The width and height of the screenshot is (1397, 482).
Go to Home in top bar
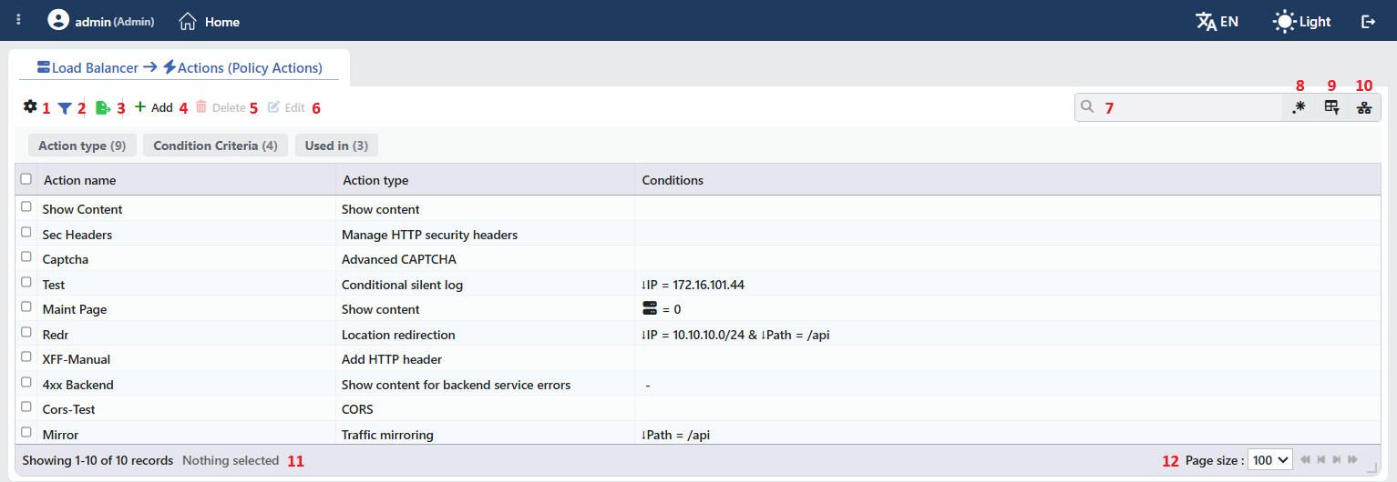[222, 22]
